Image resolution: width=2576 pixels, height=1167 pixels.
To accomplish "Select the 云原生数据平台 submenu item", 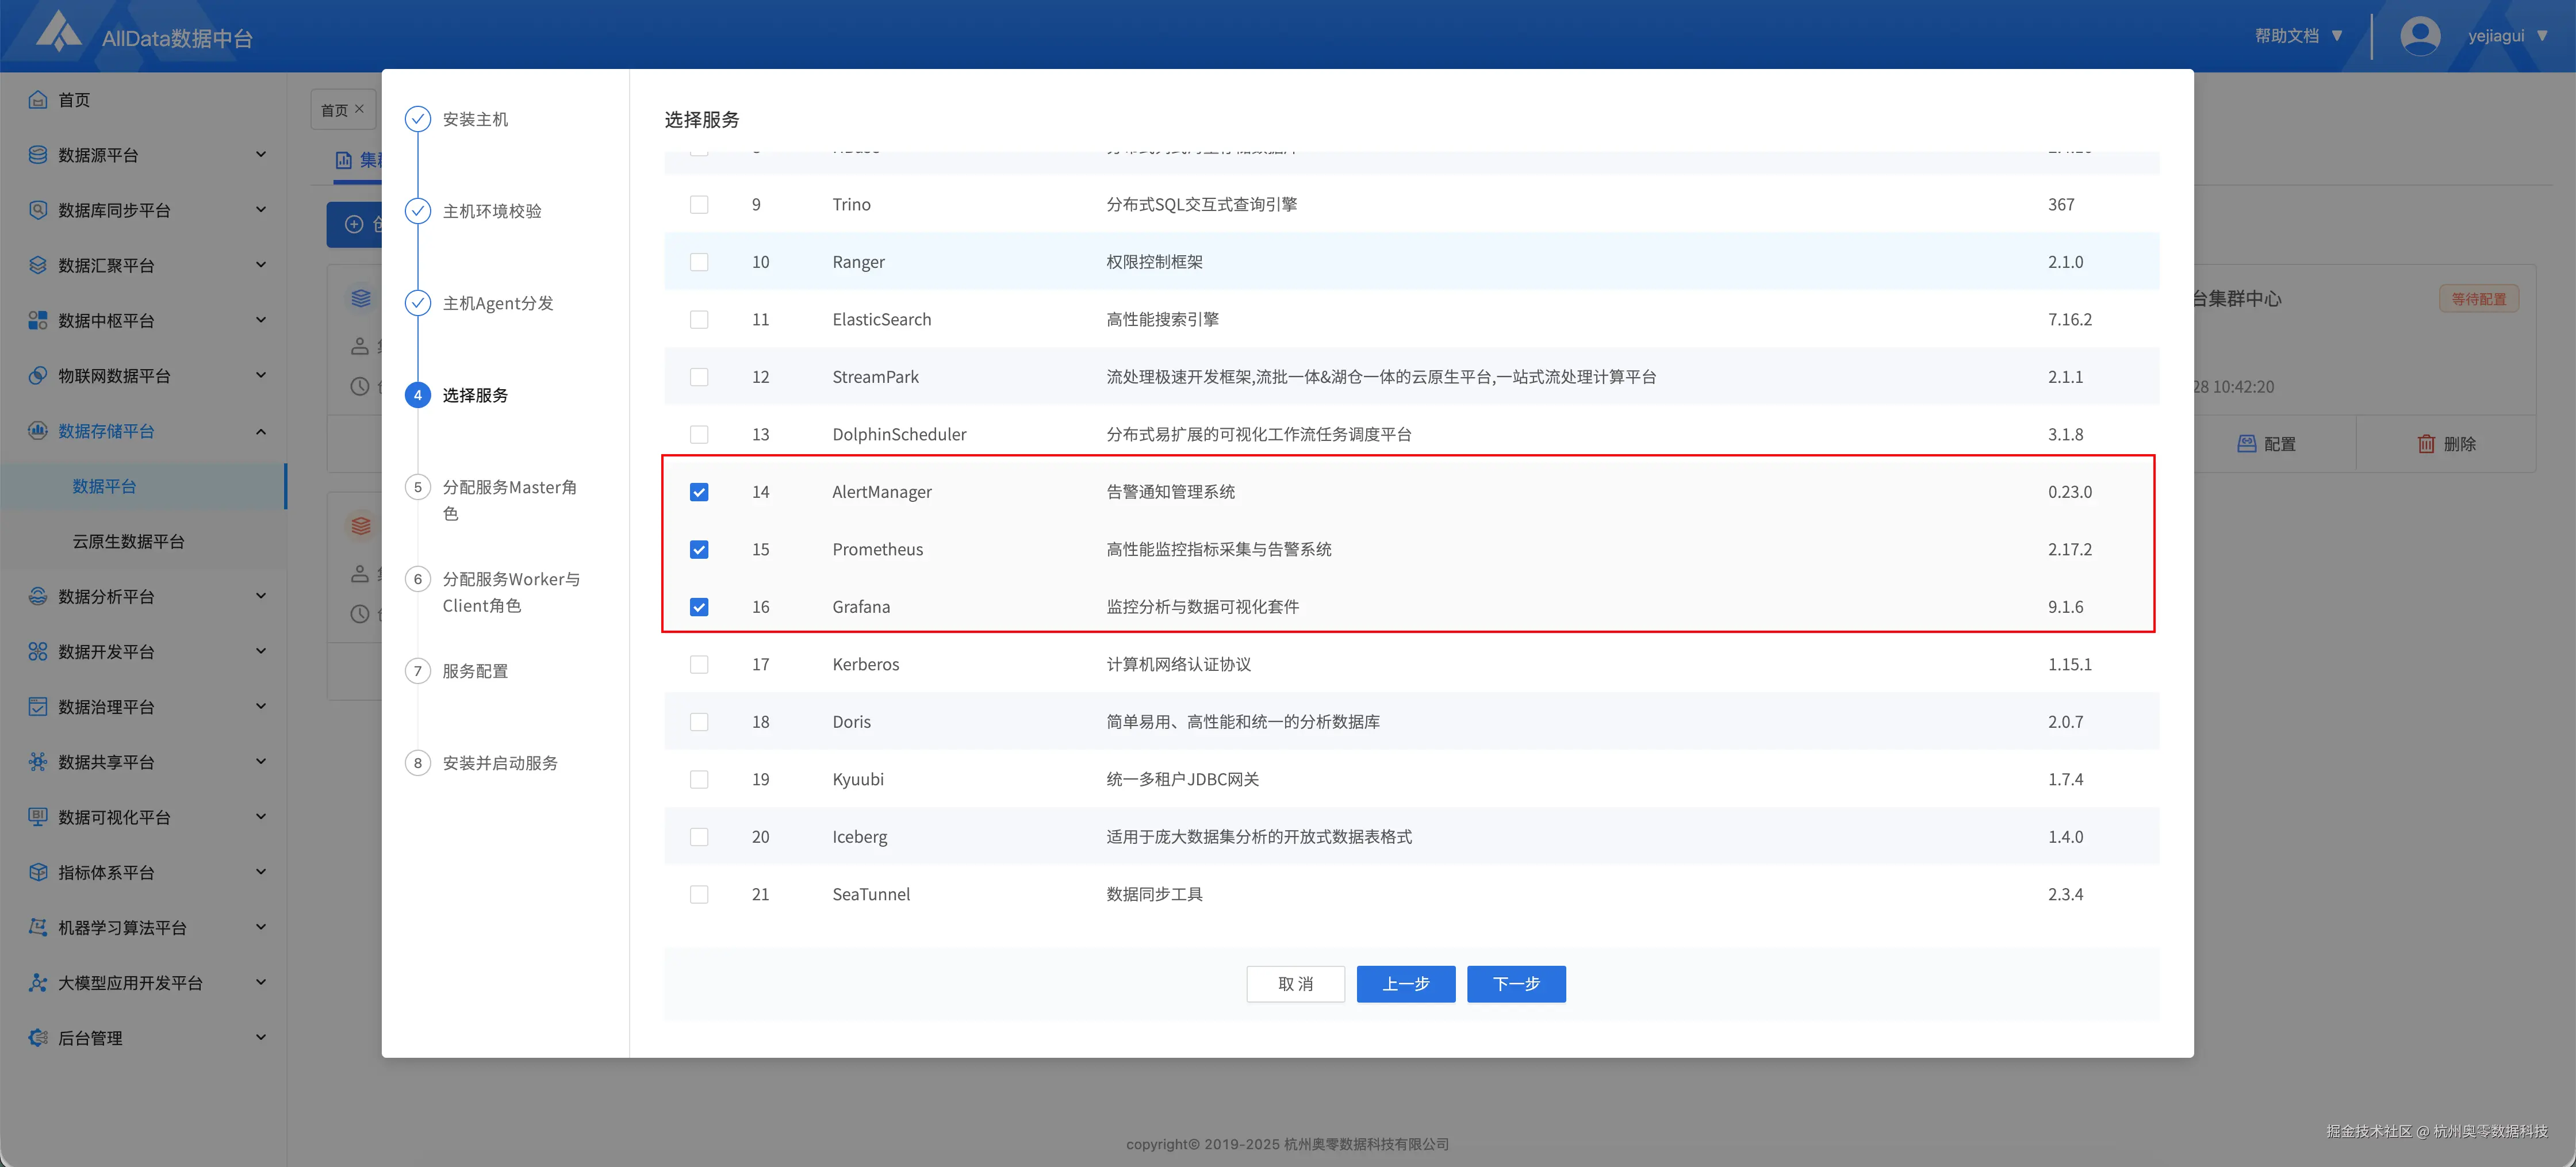I will (x=128, y=541).
